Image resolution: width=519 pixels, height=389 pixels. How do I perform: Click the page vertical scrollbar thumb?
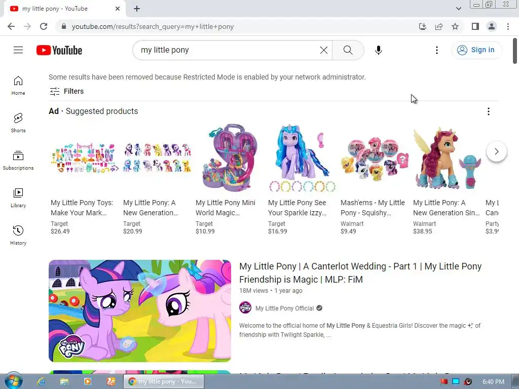pos(515,51)
